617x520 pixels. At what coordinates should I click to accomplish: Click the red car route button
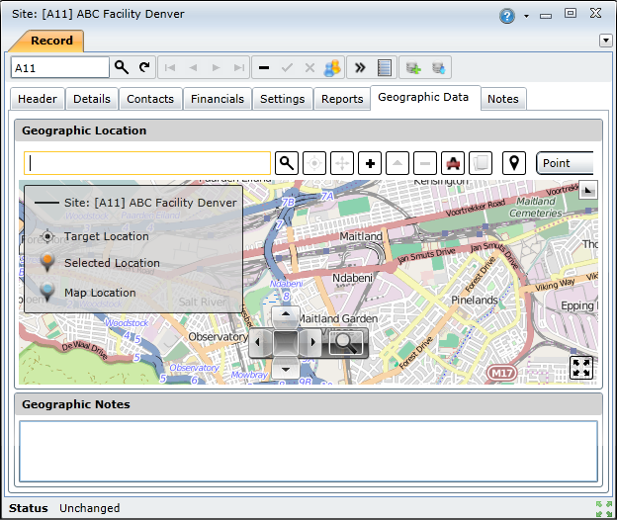[x=453, y=163]
